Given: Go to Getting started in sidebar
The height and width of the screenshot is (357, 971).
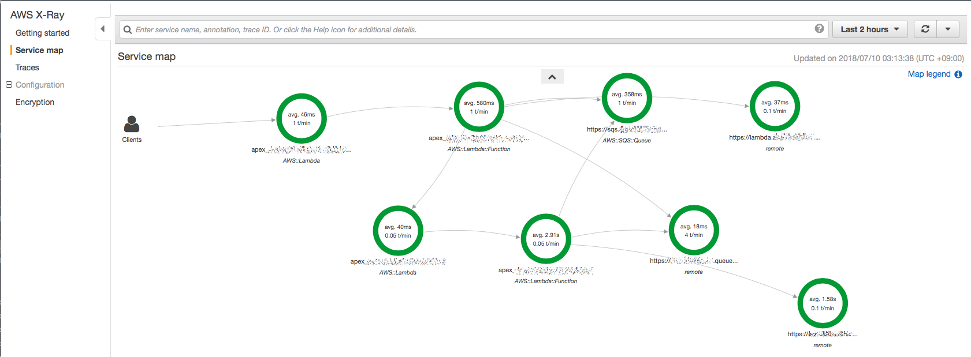Looking at the screenshot, I should click(42, 33).
